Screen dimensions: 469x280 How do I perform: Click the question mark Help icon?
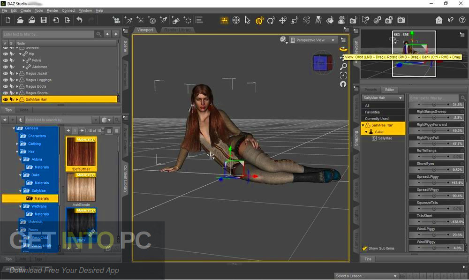pyautogui.click(x=462, y=20)
